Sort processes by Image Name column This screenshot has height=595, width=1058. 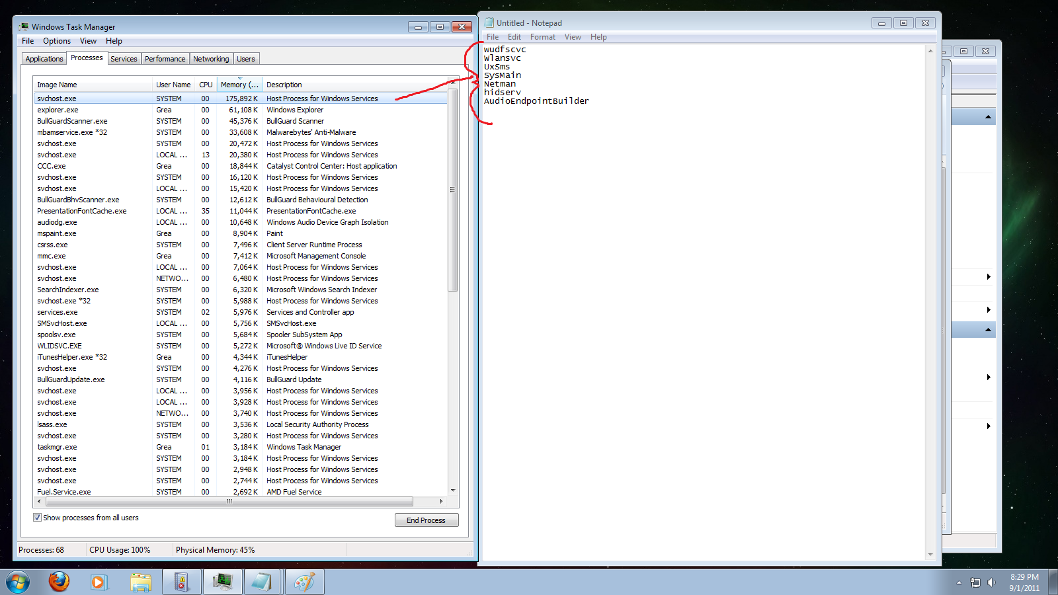click(93, 85)
